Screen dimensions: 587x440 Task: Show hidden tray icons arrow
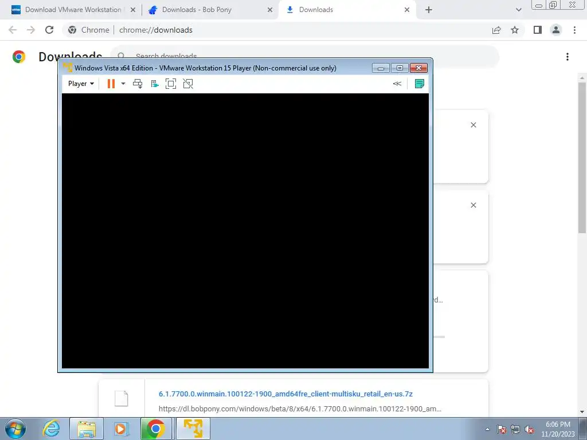tap(487, 429)
